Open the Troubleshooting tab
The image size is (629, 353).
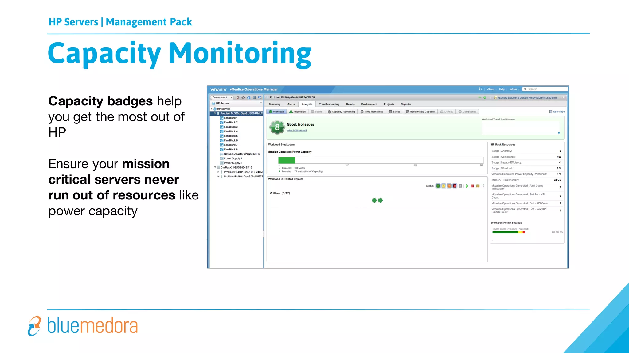[x=329, y=104]
